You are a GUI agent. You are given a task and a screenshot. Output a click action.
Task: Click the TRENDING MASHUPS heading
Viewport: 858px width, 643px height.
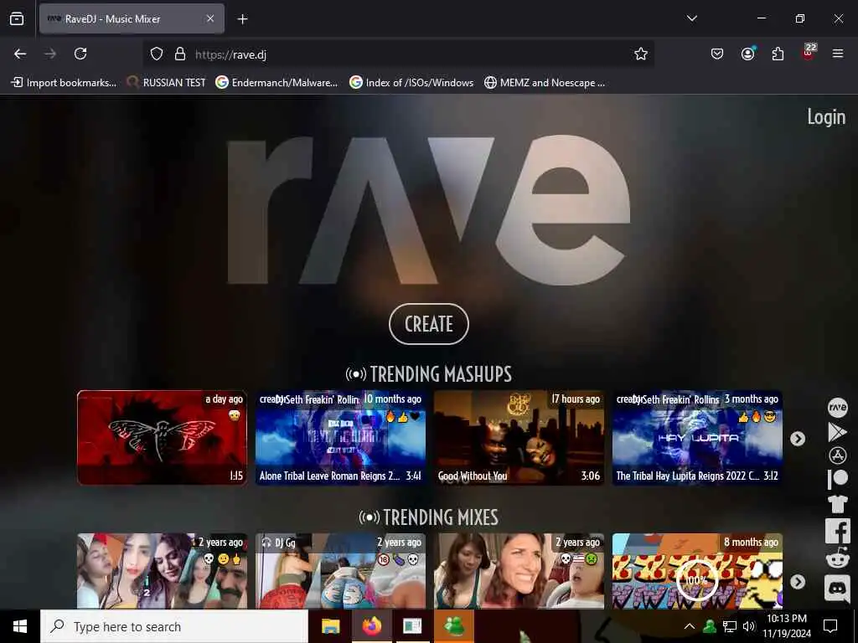pyautogui.click(x=429, y=374)
